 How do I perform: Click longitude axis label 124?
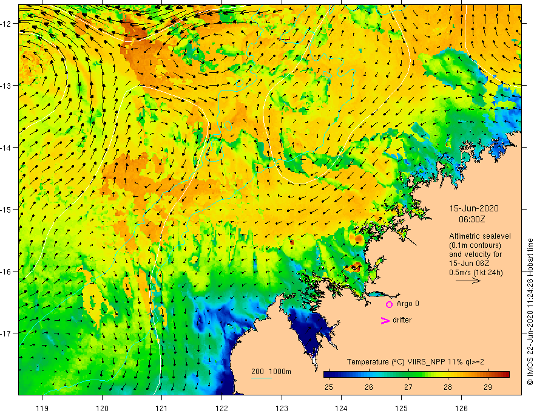click(342, 408)
